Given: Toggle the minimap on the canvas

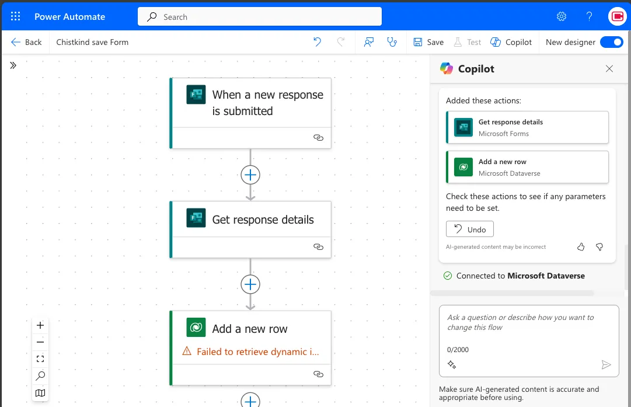Looking at the screenshot, I should [40, 393].
